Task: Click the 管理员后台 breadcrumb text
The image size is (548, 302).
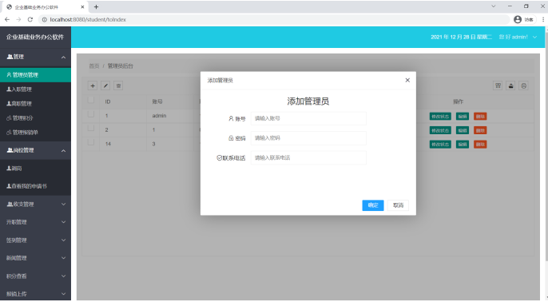Action: (x=120, y=66)
